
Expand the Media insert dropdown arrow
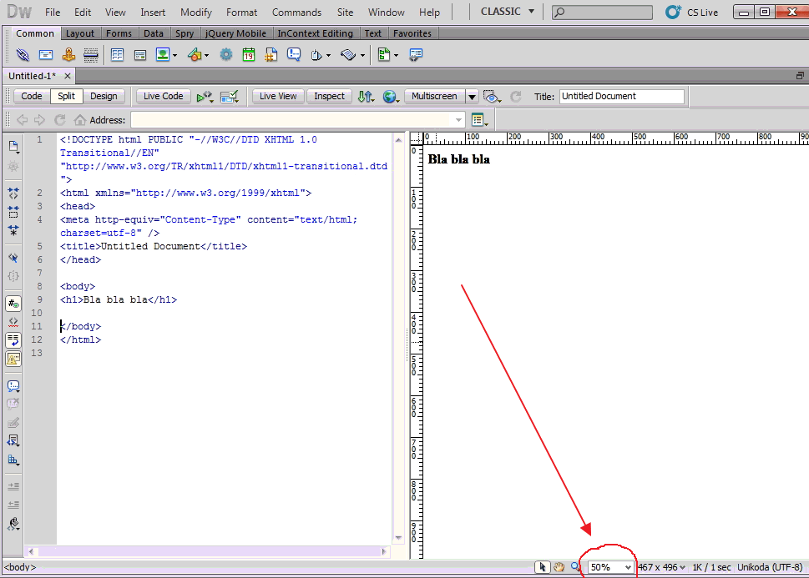pyautogui.click(x=206, y=55)
